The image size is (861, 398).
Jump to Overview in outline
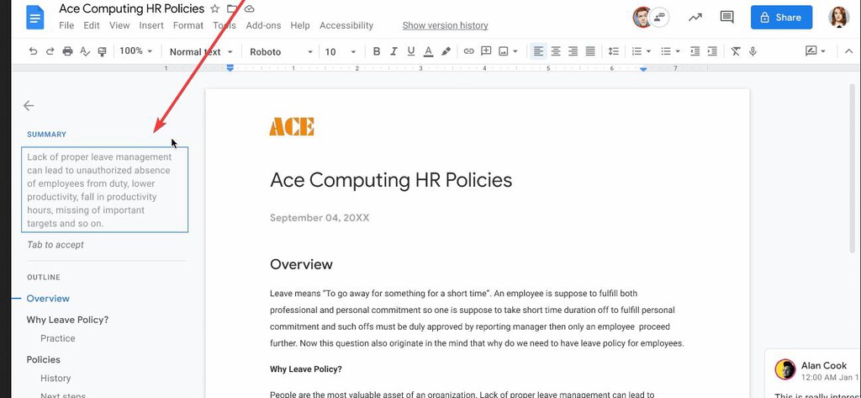[48, 299]
